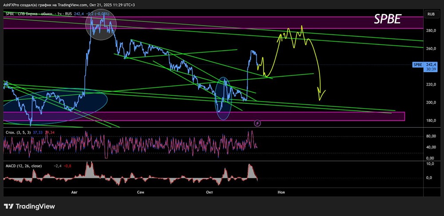
Task: Click the stochastic 80,00 axis label
Action: (432, 136)
